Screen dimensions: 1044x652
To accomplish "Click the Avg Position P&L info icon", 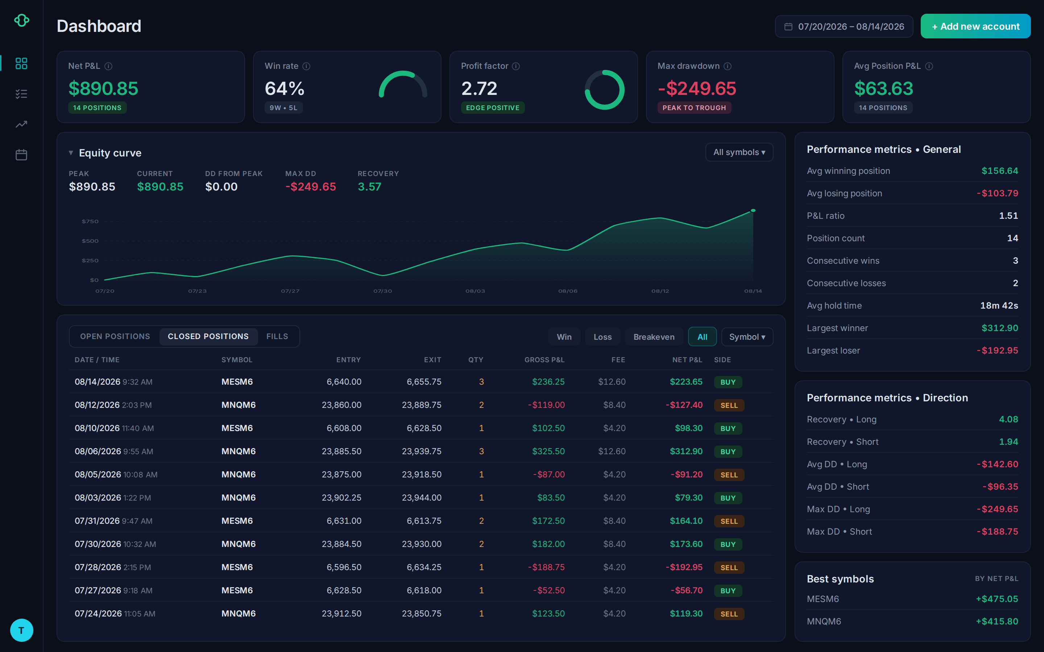I will [x=929, y=66].
